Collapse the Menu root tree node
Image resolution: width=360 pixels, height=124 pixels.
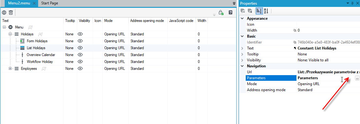pos(4,27)
